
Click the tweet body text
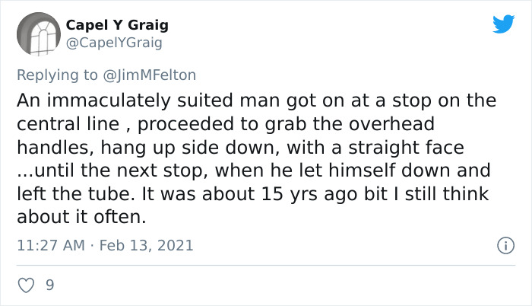coord(257,158)
